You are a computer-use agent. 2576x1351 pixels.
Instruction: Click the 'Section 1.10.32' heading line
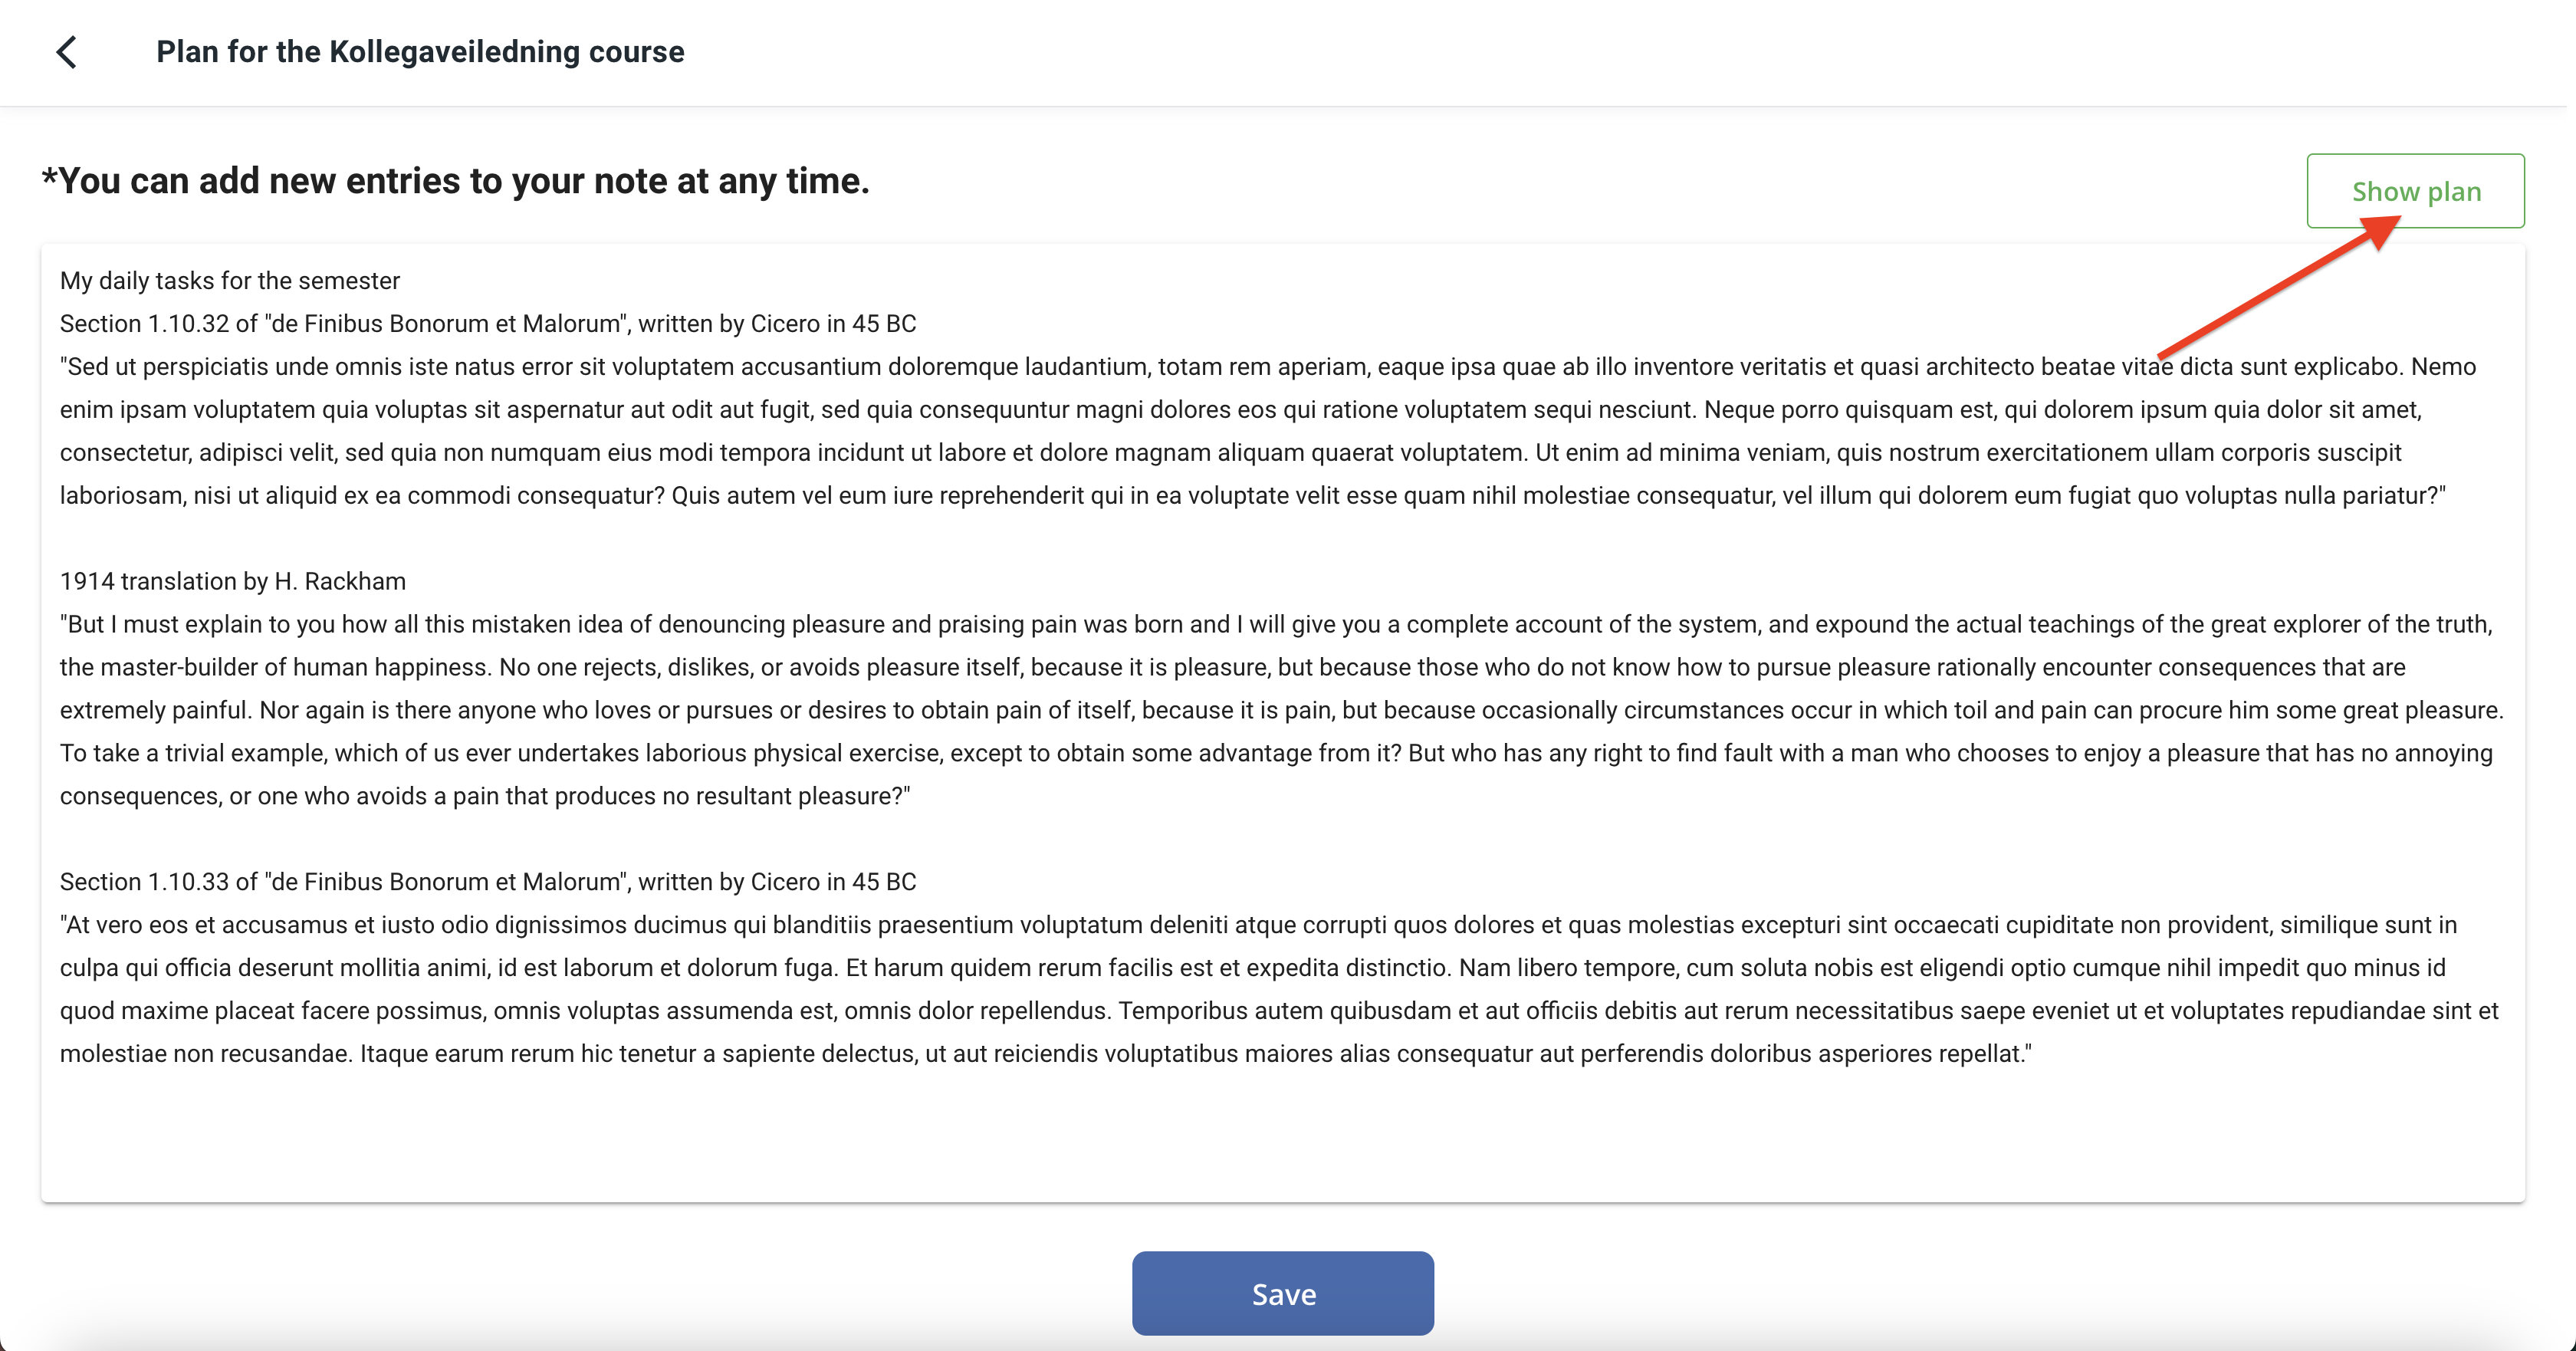(488, 324)
